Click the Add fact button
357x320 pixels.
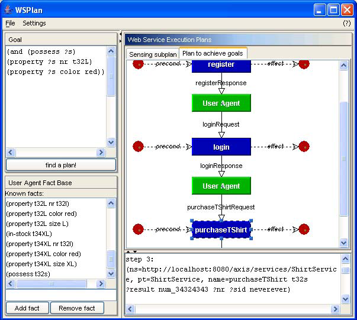[27, 308]
